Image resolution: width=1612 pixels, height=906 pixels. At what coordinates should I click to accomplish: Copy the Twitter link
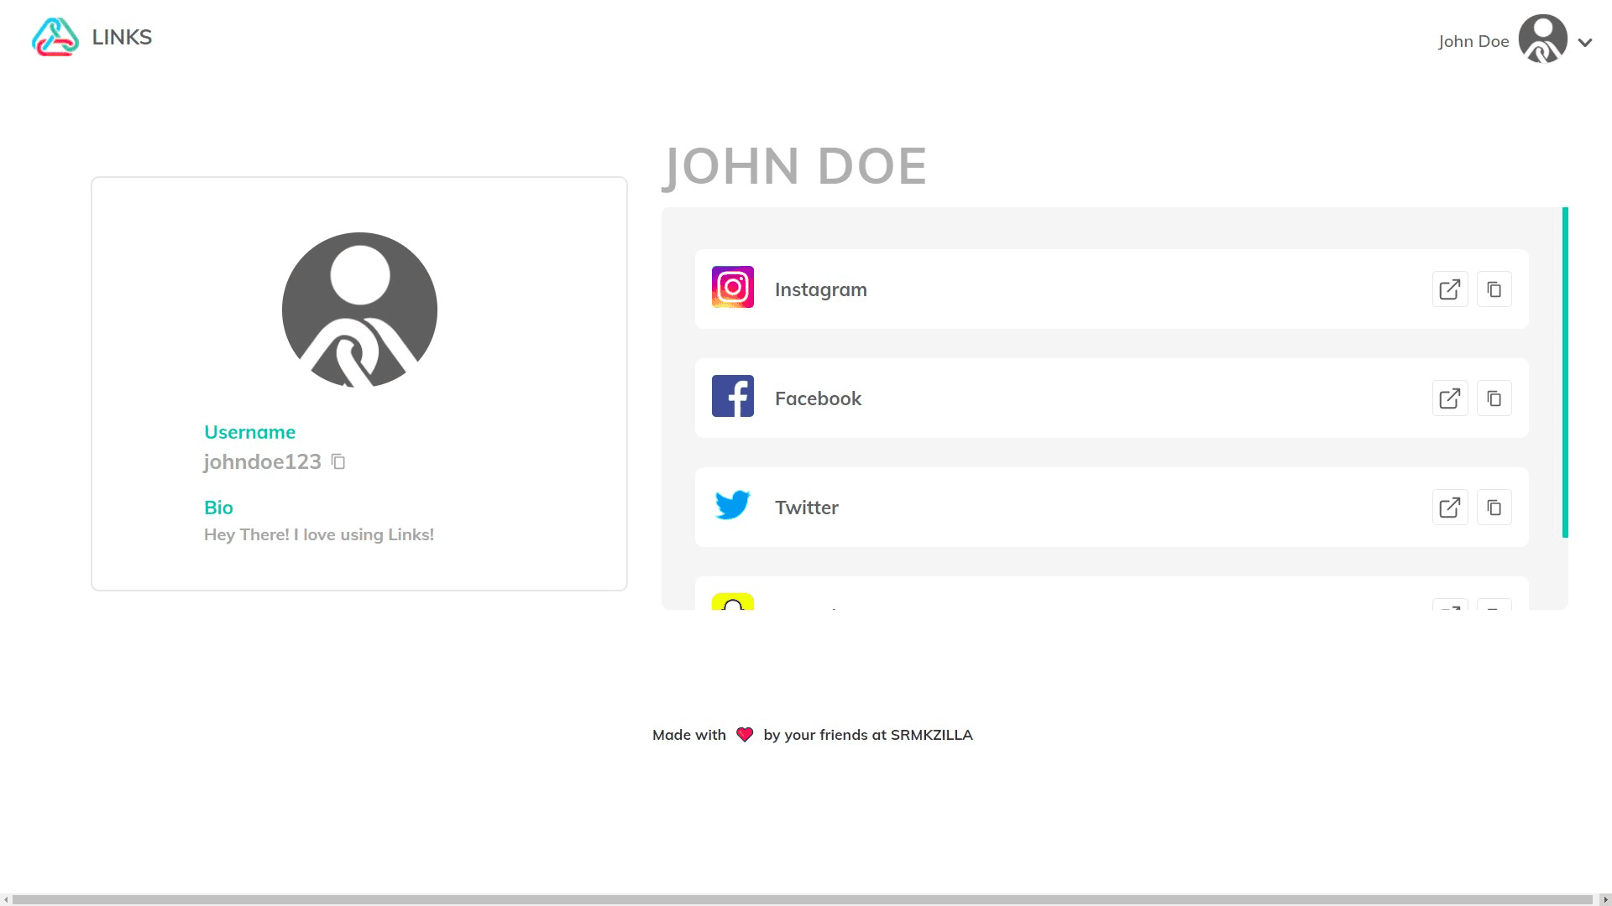(1494, 508)
